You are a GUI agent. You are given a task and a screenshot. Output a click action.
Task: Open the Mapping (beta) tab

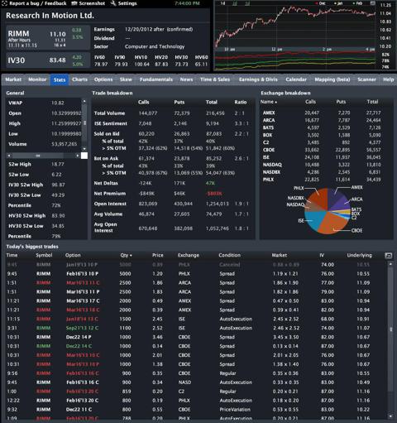pyautogui.click(x=332, y=79)
